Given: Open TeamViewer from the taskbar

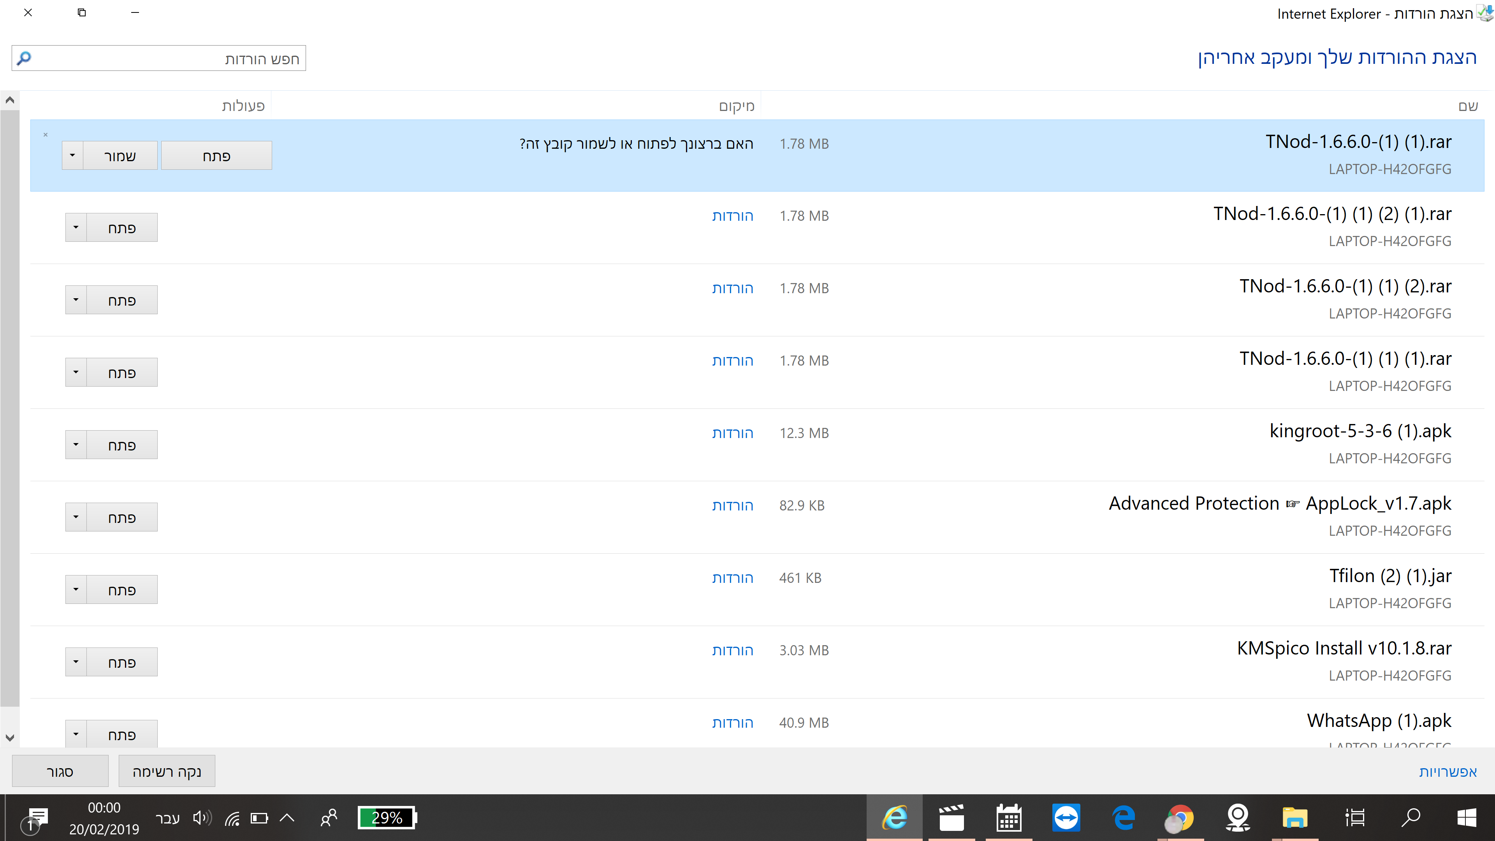Looking at the screenshot, I should (1066, 818).
